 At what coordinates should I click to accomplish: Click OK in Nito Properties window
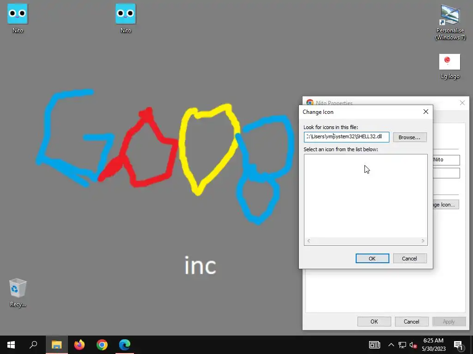tap(374, 321)
